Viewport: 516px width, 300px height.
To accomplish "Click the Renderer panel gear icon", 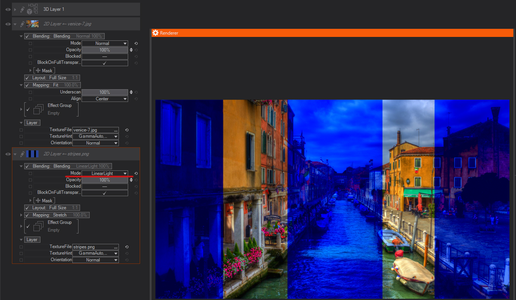I will [x=155, y=33].
